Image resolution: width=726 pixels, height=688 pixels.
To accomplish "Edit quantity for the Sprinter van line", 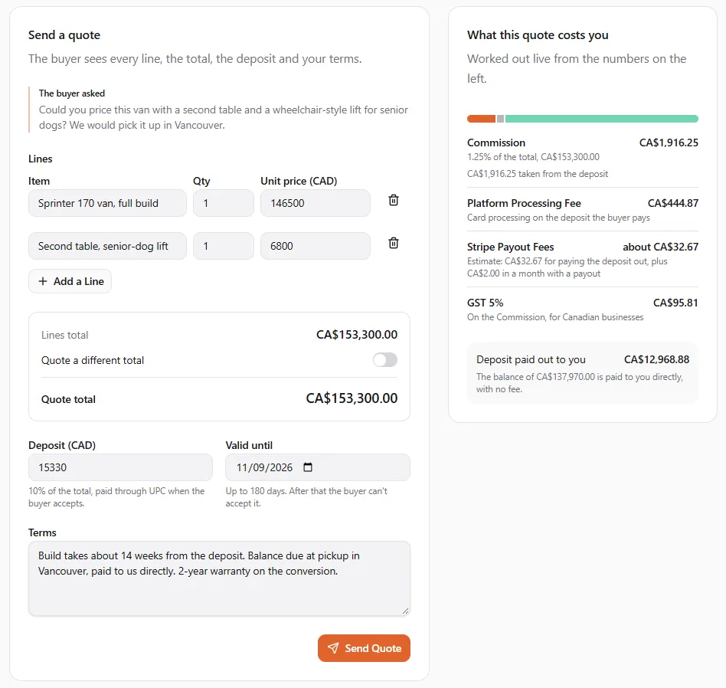I will (223, 203).
